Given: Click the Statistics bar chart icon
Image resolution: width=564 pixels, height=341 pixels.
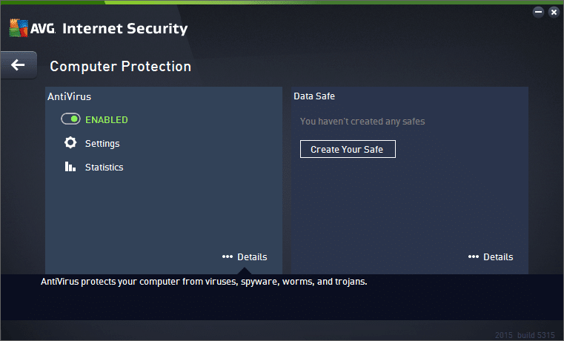Looking at the screenshot, I should click(x=70, y=167).
